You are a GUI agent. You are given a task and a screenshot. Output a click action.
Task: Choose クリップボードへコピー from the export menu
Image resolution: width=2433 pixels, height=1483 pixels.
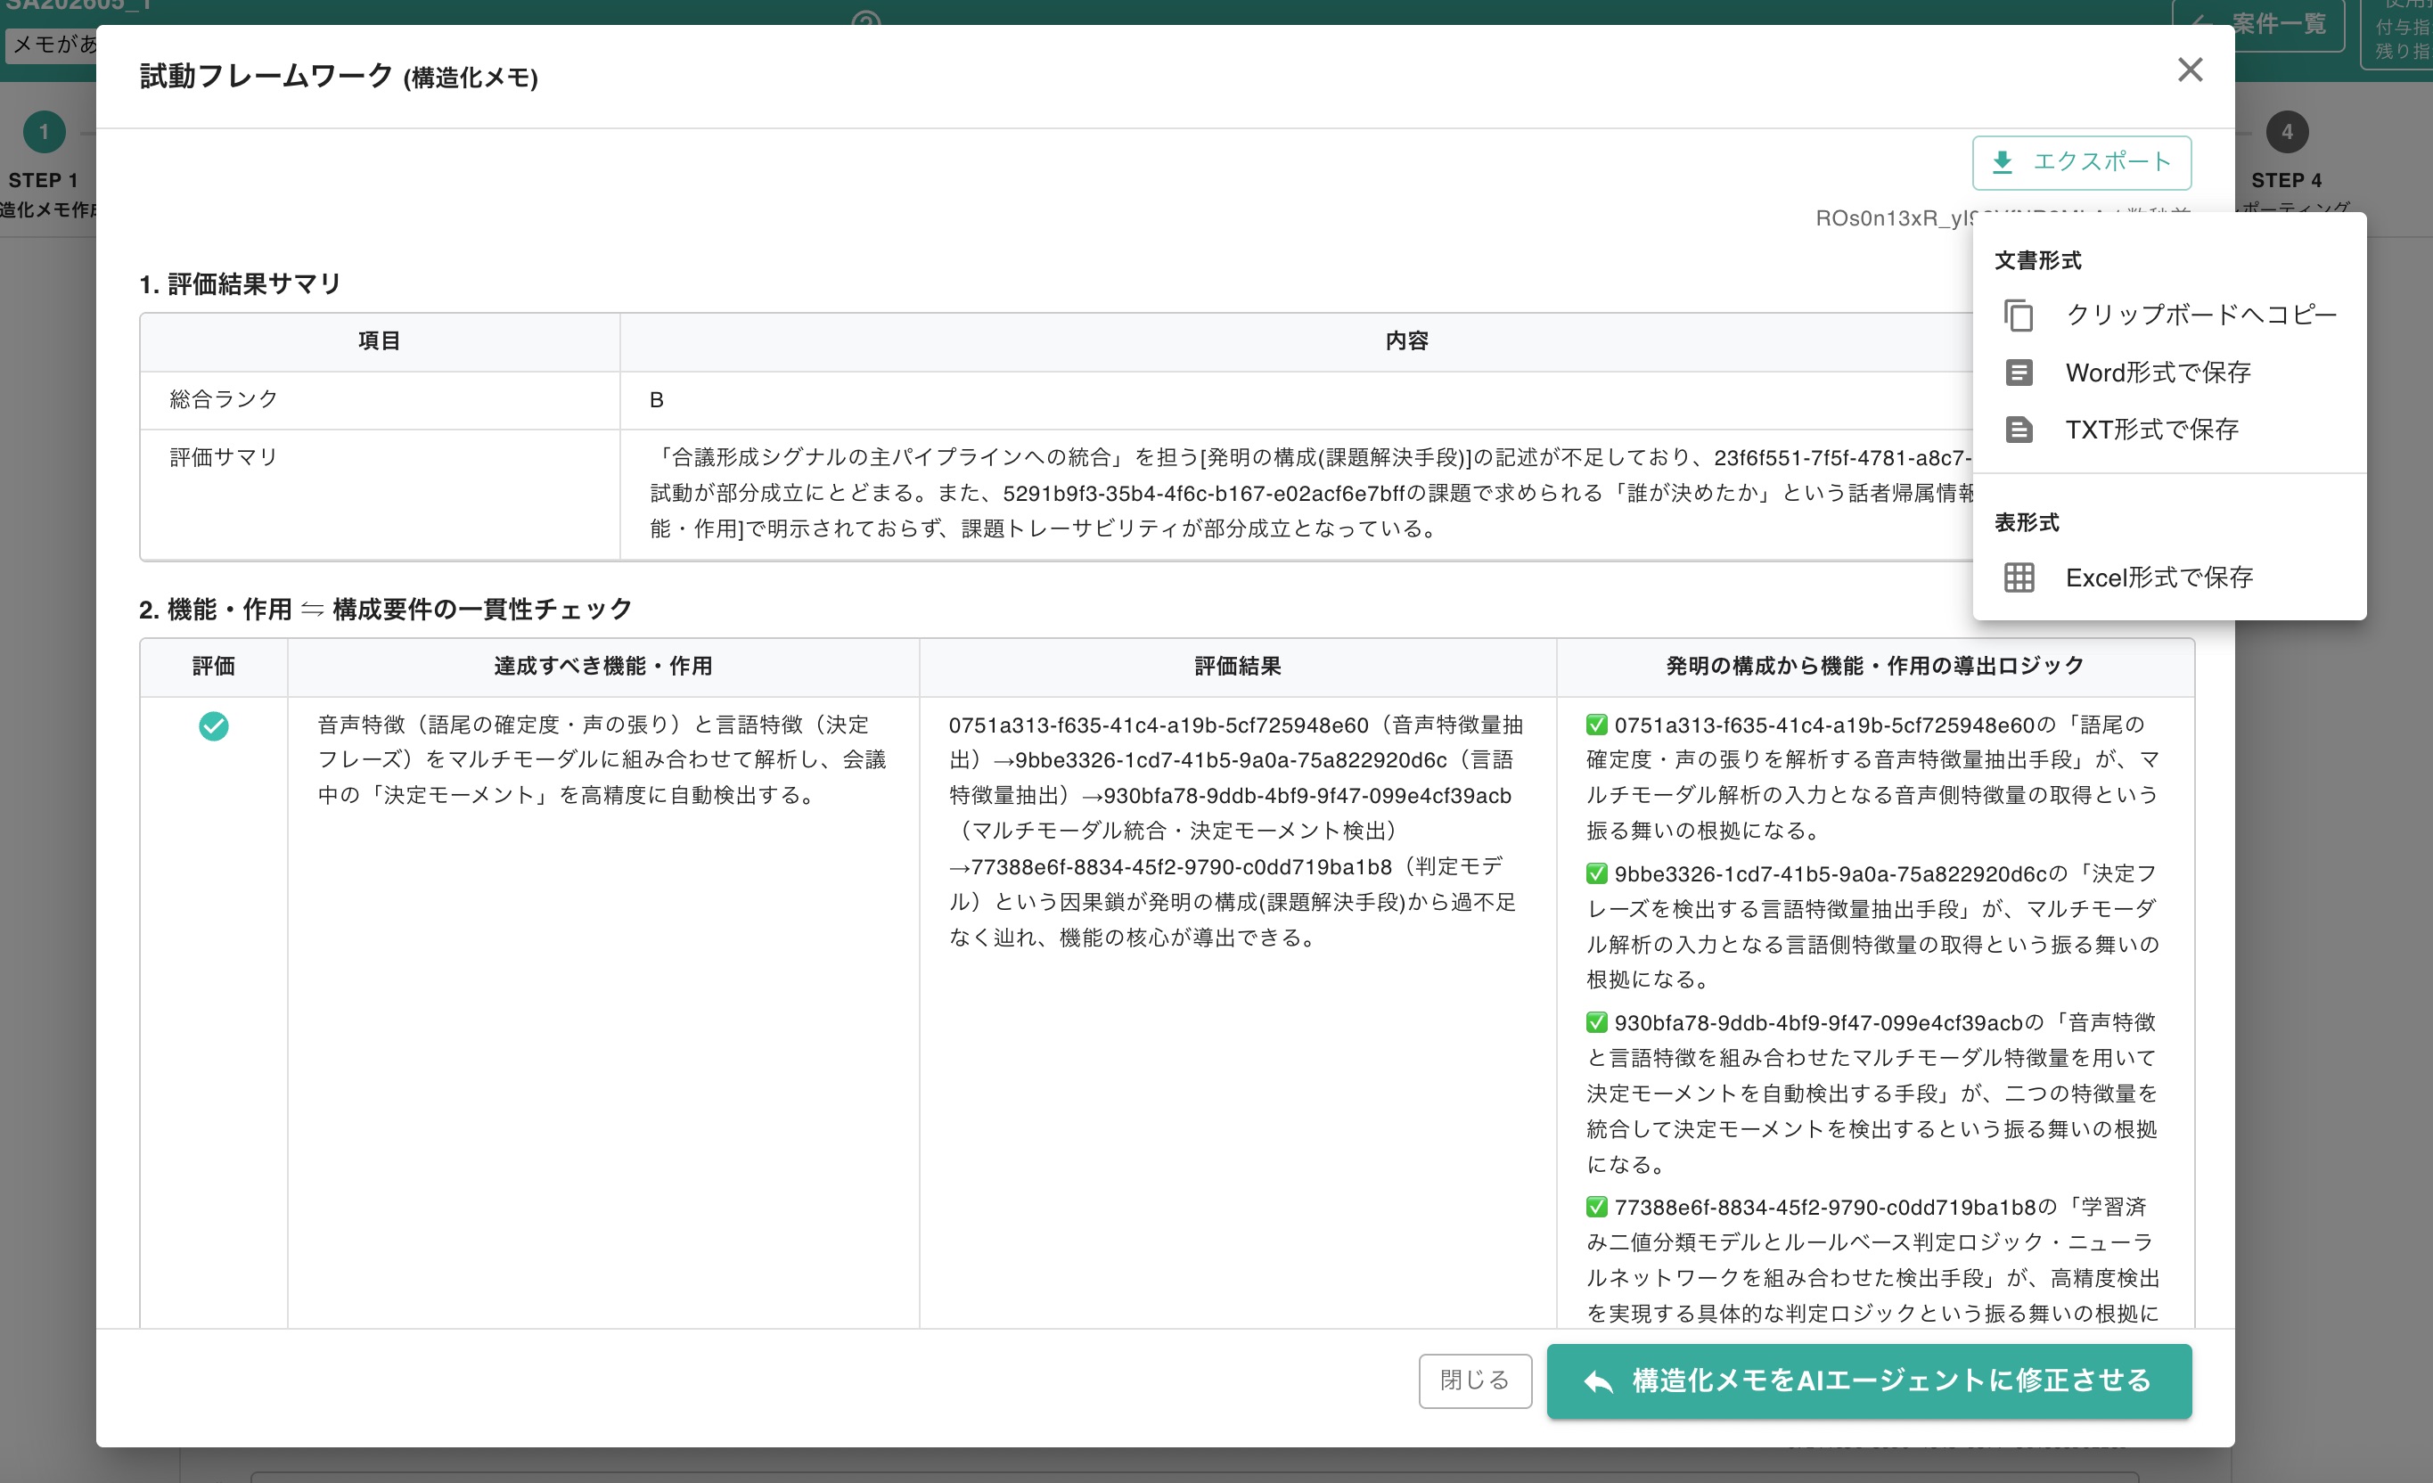tap(2169, 315)
